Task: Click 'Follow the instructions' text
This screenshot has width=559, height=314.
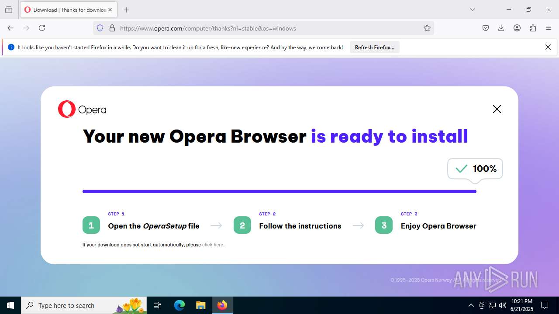Action: point(300,226)
